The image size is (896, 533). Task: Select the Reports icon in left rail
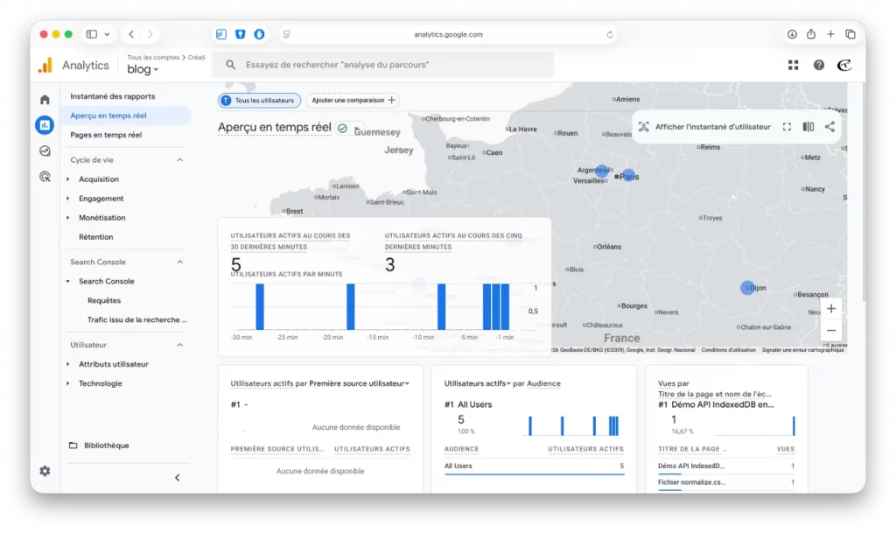pos(45,124)
